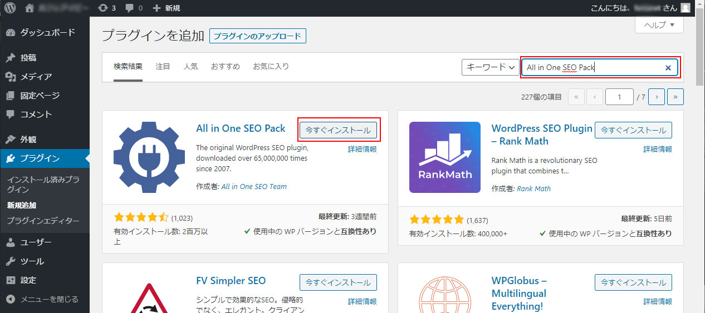Open 詳細情報 for All in One SEO Pack
This screenshot has height=313, width=705.
(363, 149)
